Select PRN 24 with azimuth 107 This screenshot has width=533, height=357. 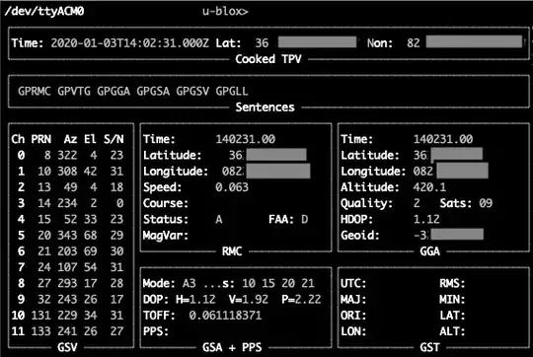pyautogui.click(x=70, y=267)
